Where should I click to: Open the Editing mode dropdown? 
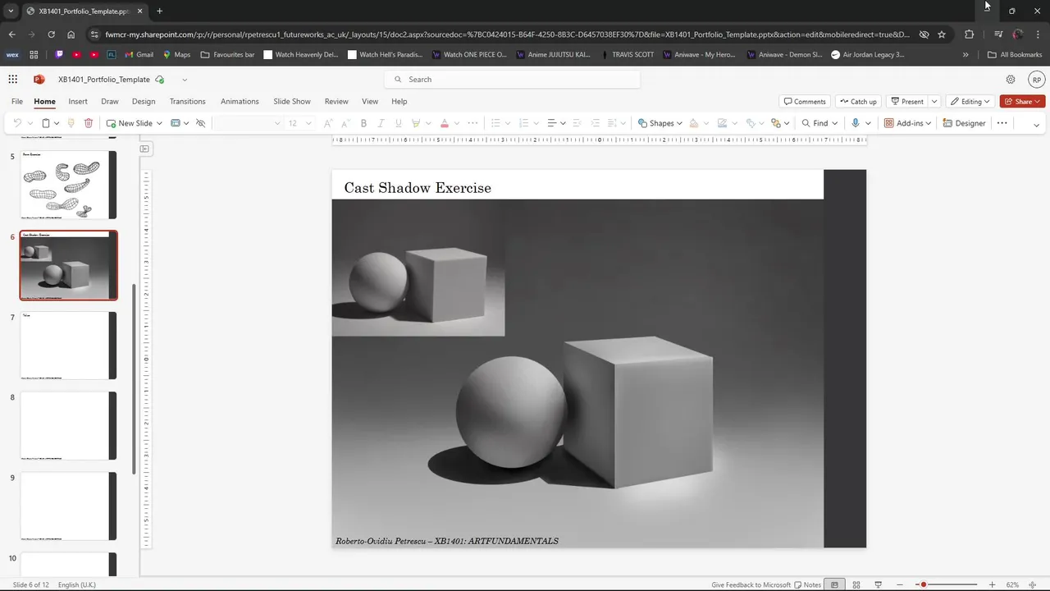coord(970,102)
